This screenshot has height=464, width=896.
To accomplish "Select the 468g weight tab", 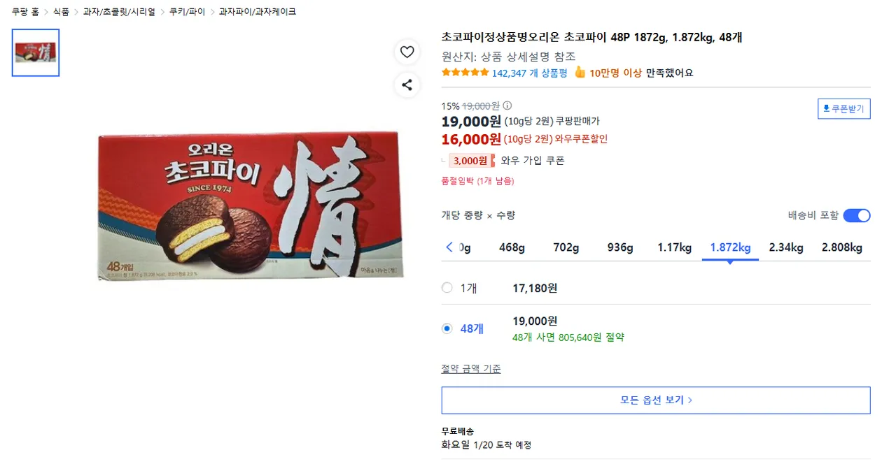I will (x=512, y=247).
